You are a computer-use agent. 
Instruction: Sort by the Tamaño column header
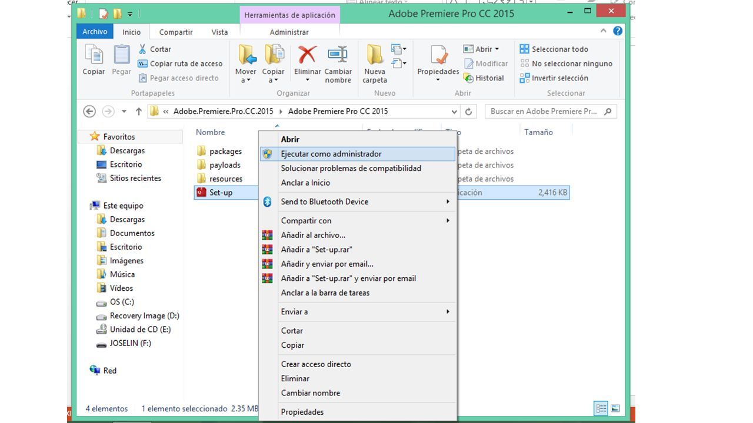[538, 132]
